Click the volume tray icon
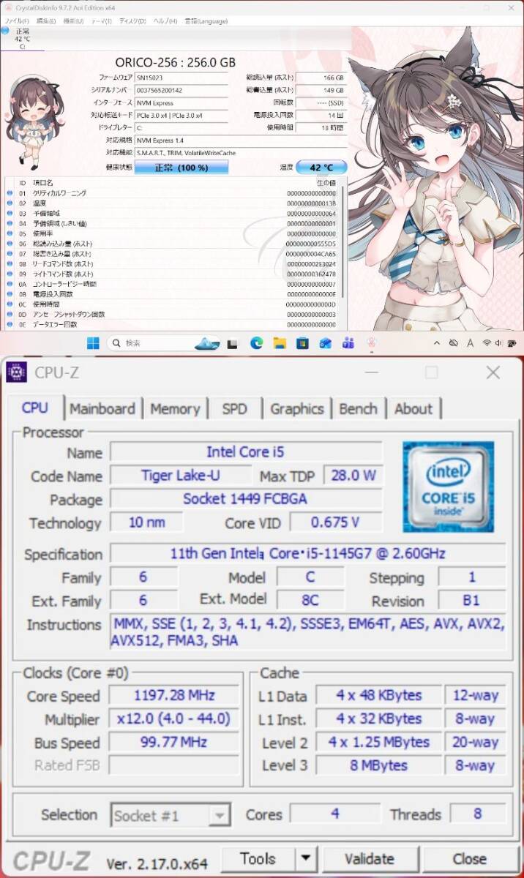This screenshot has width=524, height=878. tap(499, 342)
